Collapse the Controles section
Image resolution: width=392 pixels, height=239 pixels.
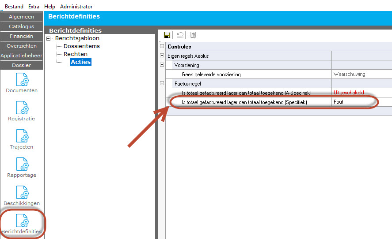[162, 46]
